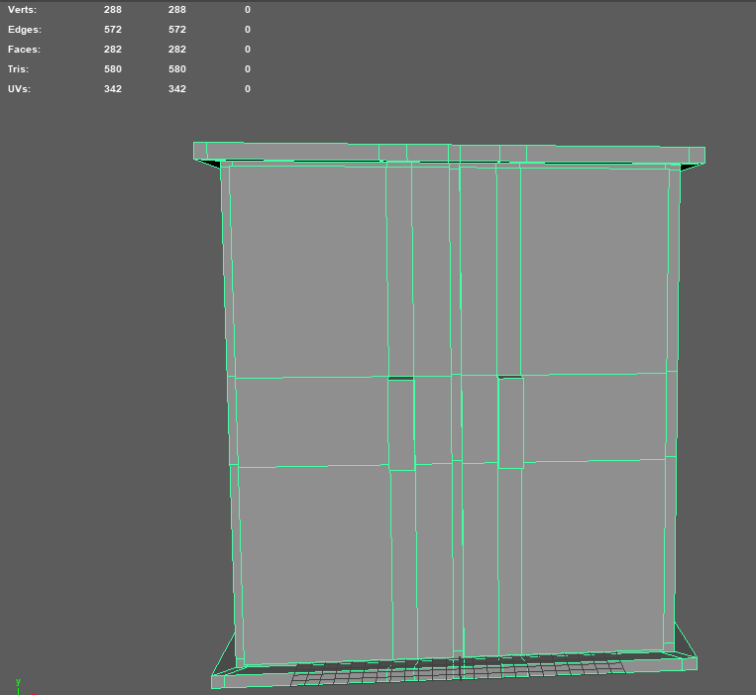756x695 pixels.
Task: Click the Faces: label in the poly count display
Action: pyautogui.click(x=24, y=50)
